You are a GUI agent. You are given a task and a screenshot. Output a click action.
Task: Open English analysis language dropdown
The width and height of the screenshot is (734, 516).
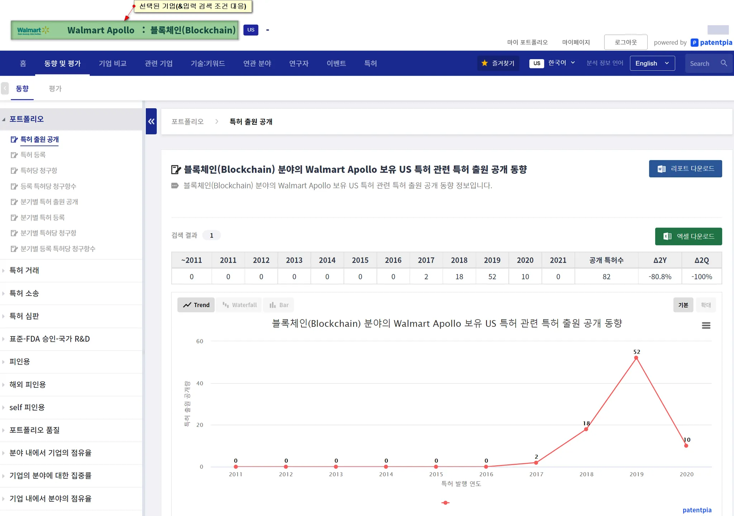point(652,63)
